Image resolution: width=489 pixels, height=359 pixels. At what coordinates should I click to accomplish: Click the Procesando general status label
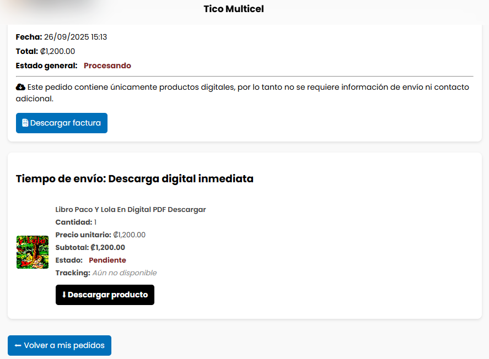tap(108, 66)
